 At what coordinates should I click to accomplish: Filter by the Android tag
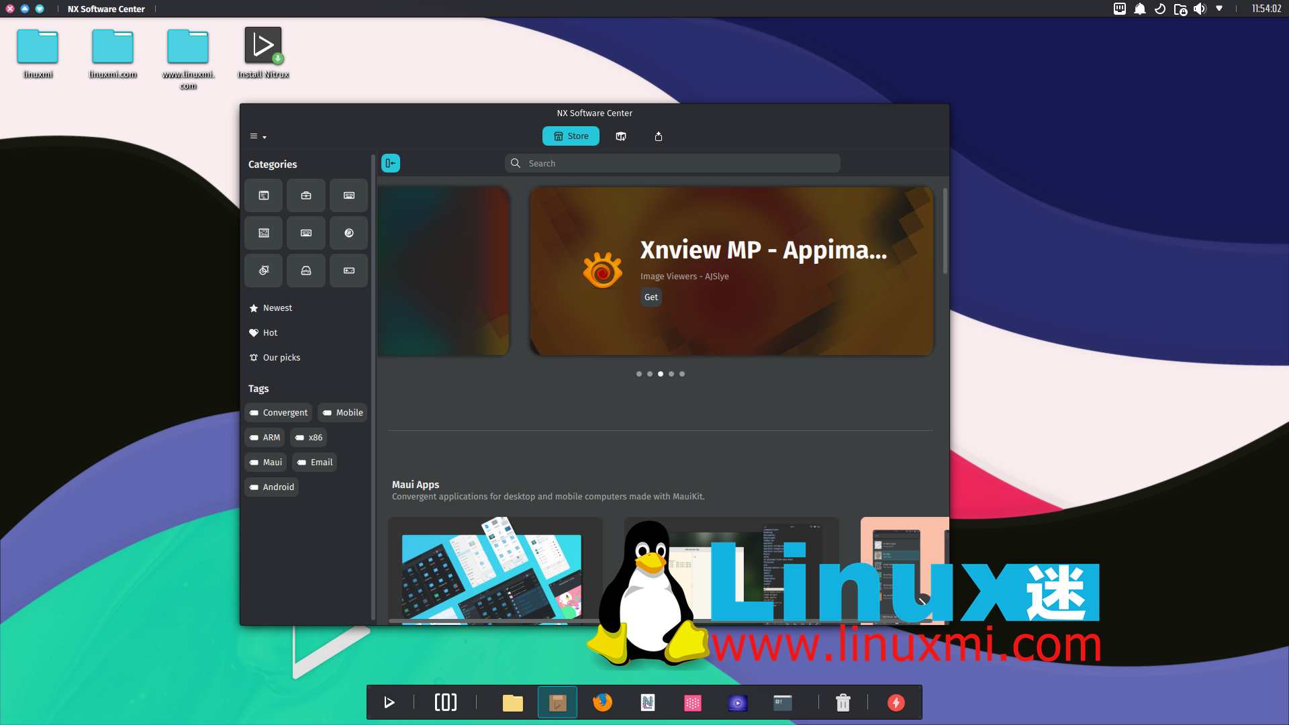coord(272,487)
